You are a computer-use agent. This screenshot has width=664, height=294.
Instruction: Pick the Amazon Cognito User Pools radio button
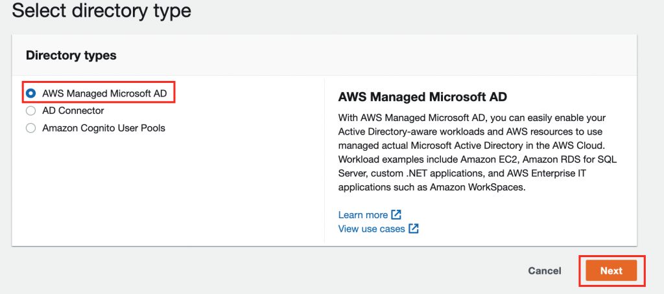tap(31, 128)
